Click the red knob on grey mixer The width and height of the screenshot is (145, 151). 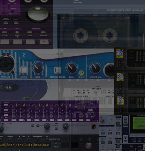[x=103, y=121]
